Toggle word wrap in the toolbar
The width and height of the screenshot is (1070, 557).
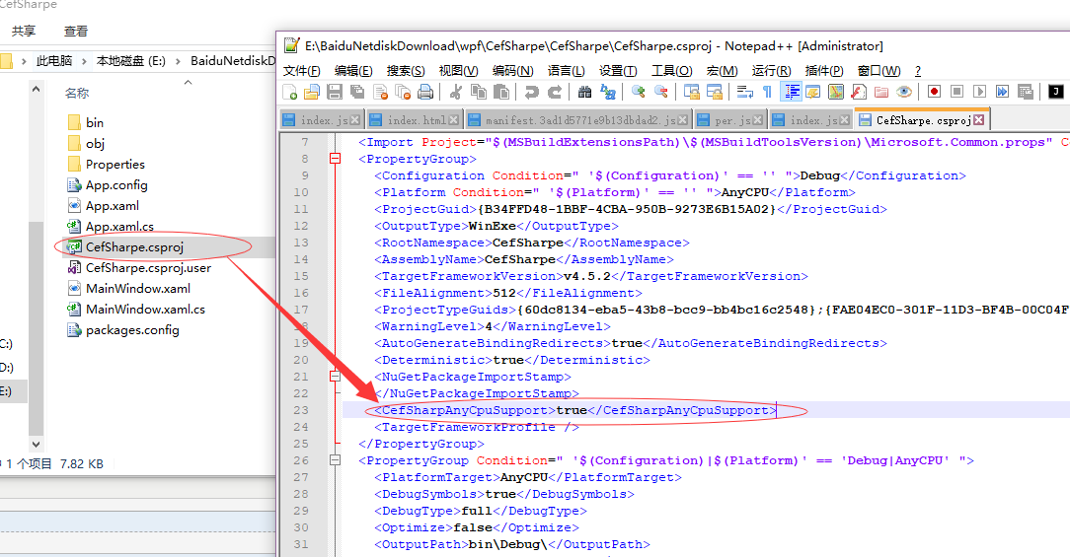pyautogui.click(x=745, y=92)
